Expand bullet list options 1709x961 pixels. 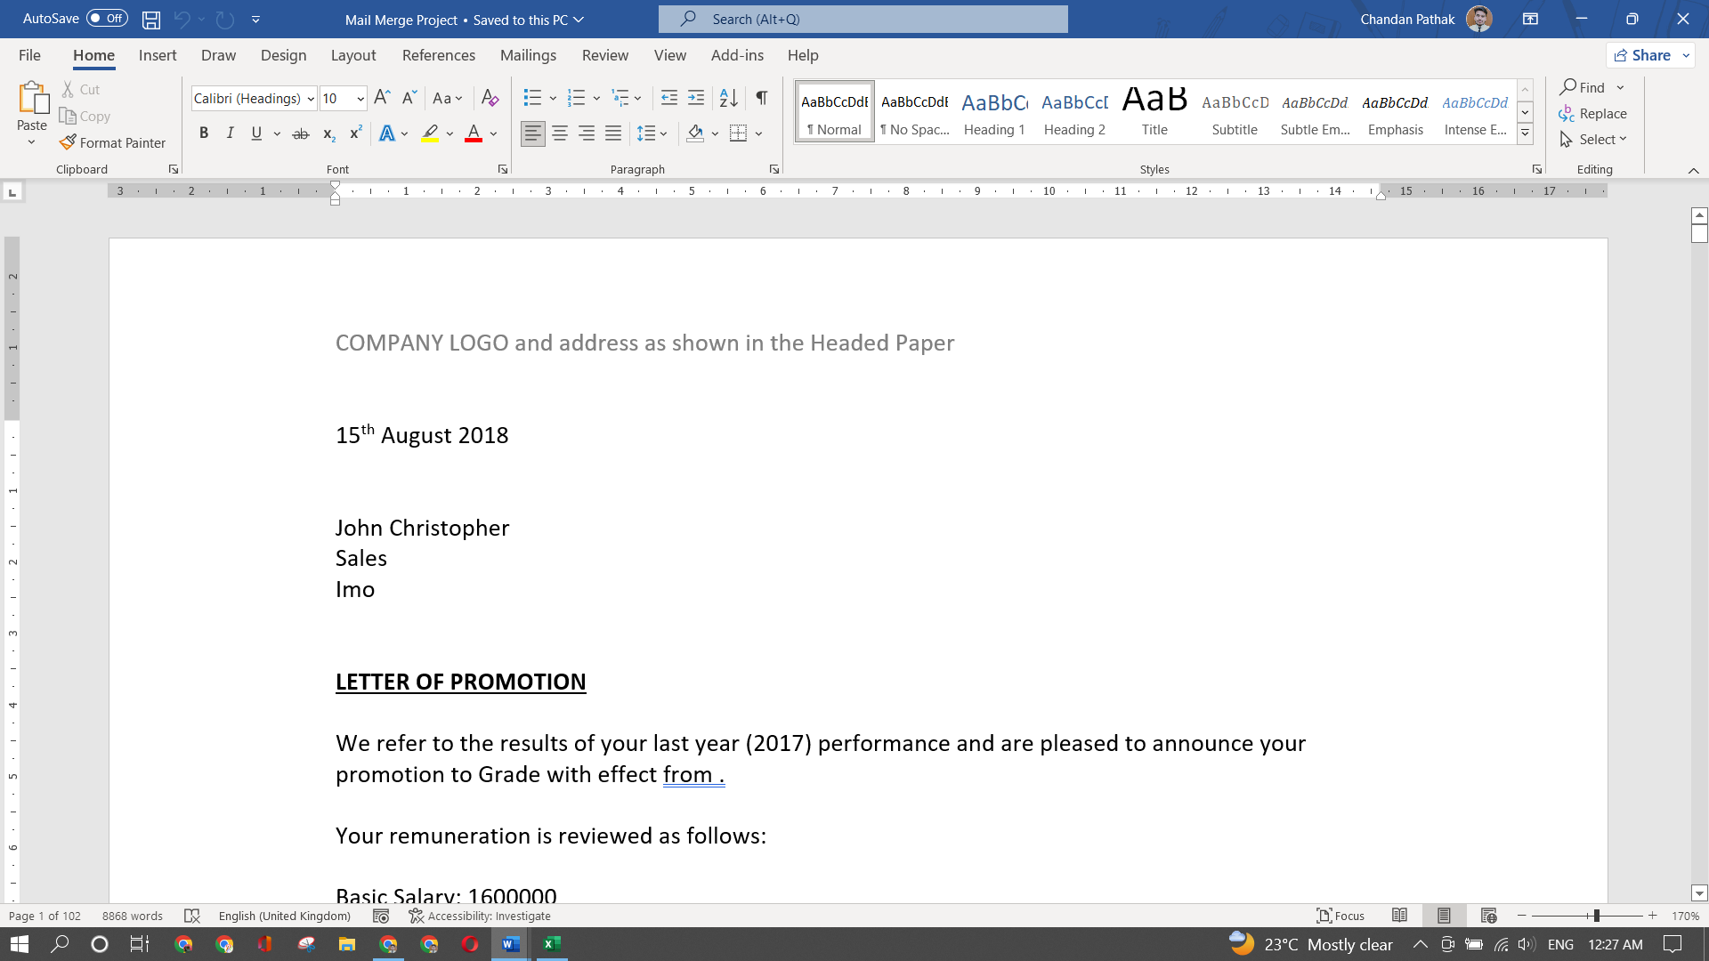(x=553, y=98)
